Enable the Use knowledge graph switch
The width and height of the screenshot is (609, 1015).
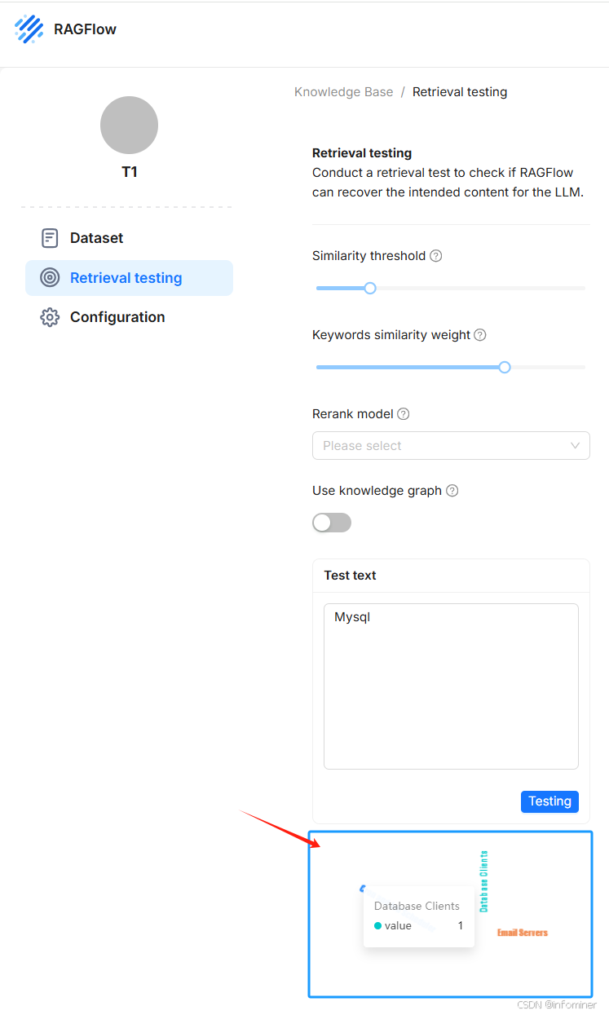[x=332, y=523]
